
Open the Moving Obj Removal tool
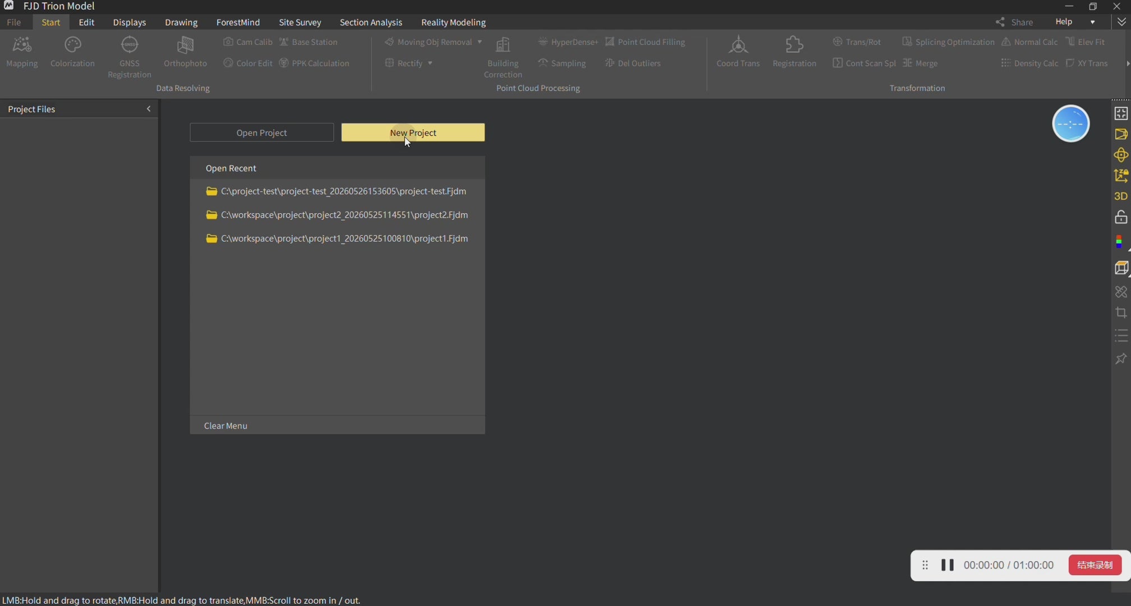[x=429, y=42]
